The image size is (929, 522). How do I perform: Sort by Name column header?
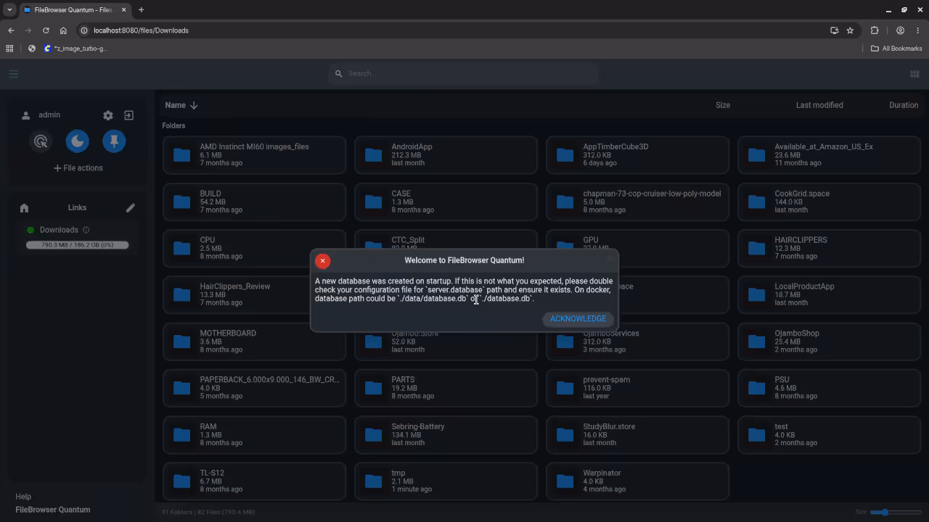point(181,105)
